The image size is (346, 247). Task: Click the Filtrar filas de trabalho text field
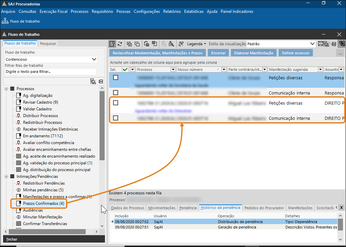point(50,72)
